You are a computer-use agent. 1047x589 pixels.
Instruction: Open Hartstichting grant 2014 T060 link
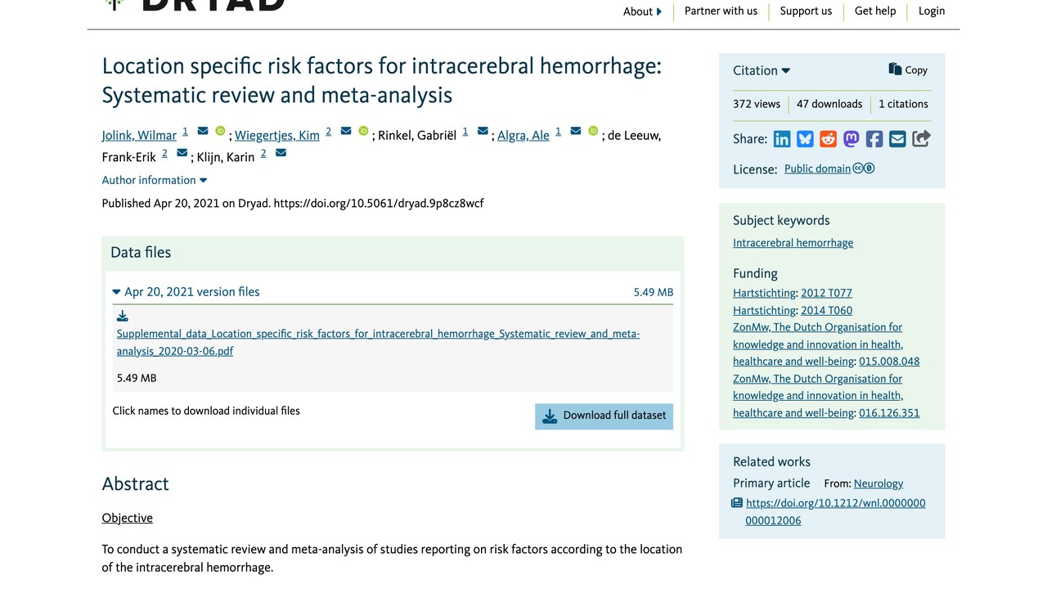826,311
